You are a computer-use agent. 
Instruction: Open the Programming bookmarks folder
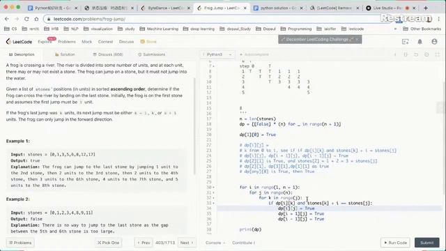(295, 29)
